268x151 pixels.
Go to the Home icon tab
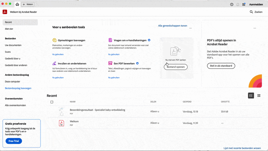(17, 4)
